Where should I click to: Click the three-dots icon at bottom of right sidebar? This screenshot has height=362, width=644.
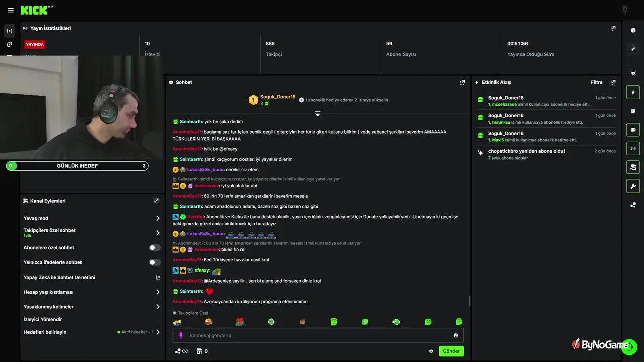[633, 205]
